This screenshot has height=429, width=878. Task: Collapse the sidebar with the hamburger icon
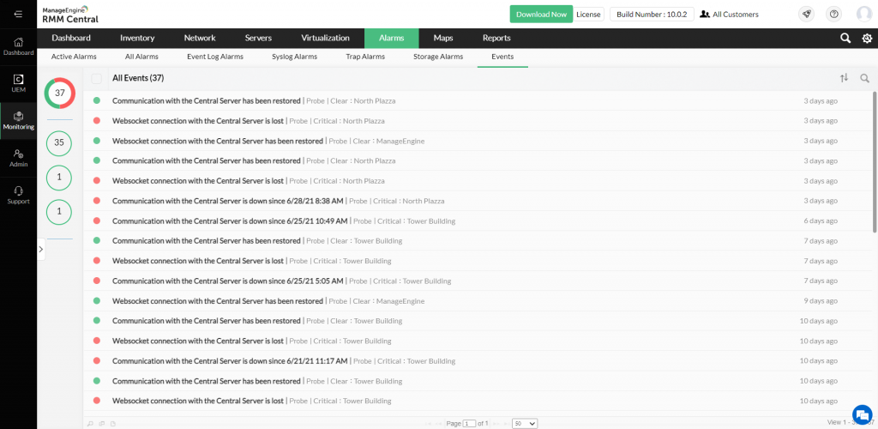click(18, 14)
